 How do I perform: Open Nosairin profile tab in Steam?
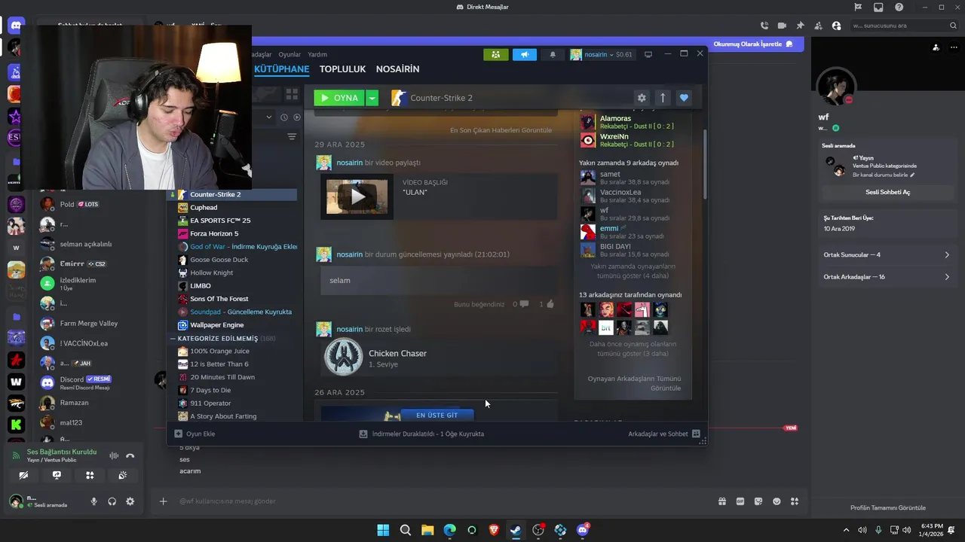coord(397,69)
